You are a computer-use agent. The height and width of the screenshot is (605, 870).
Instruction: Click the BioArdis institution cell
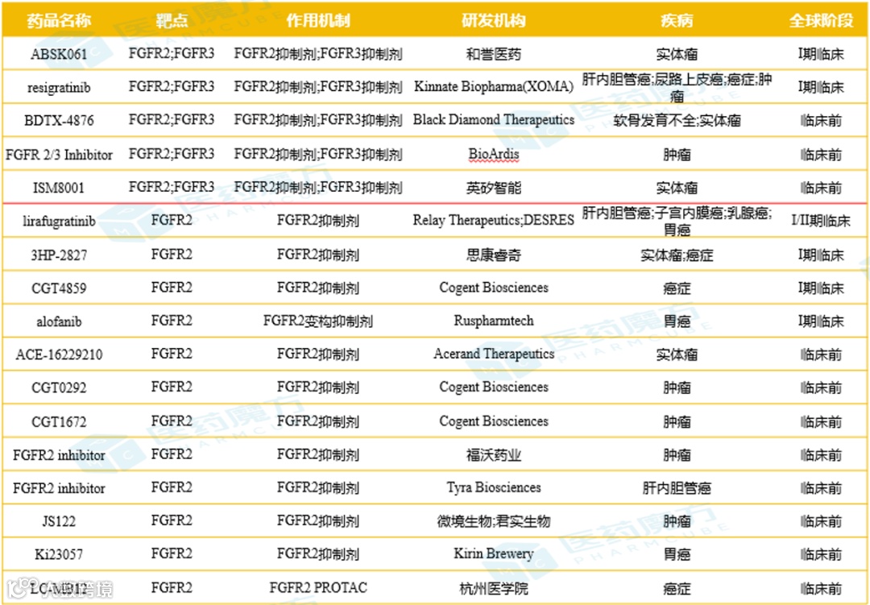(493, 155)
